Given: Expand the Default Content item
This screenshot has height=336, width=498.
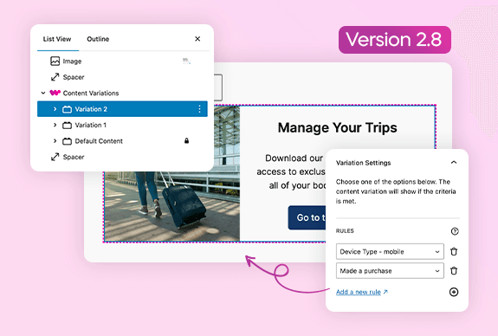Looking at the screenshot, I should coord(55,140).
